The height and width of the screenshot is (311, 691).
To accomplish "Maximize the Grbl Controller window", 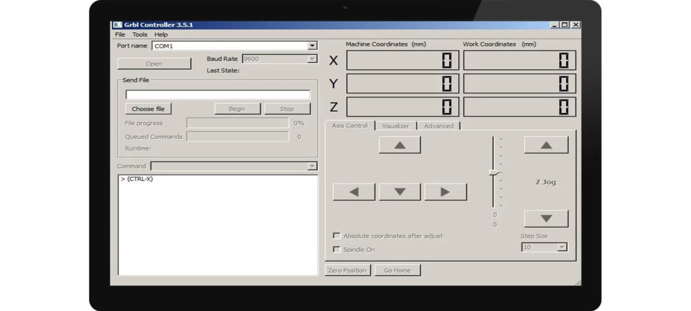I will (x=564, y=25).
